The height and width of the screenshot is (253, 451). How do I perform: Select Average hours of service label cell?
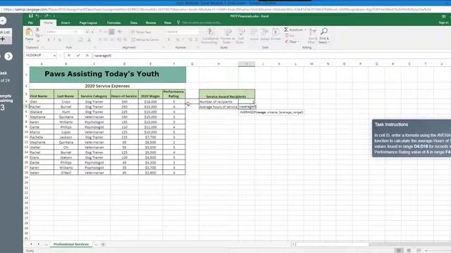point(218,107)
